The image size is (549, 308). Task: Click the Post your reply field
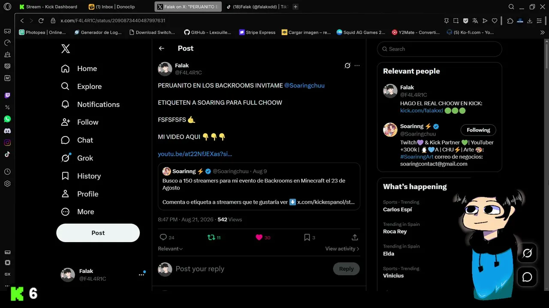(x=252, y=269)
